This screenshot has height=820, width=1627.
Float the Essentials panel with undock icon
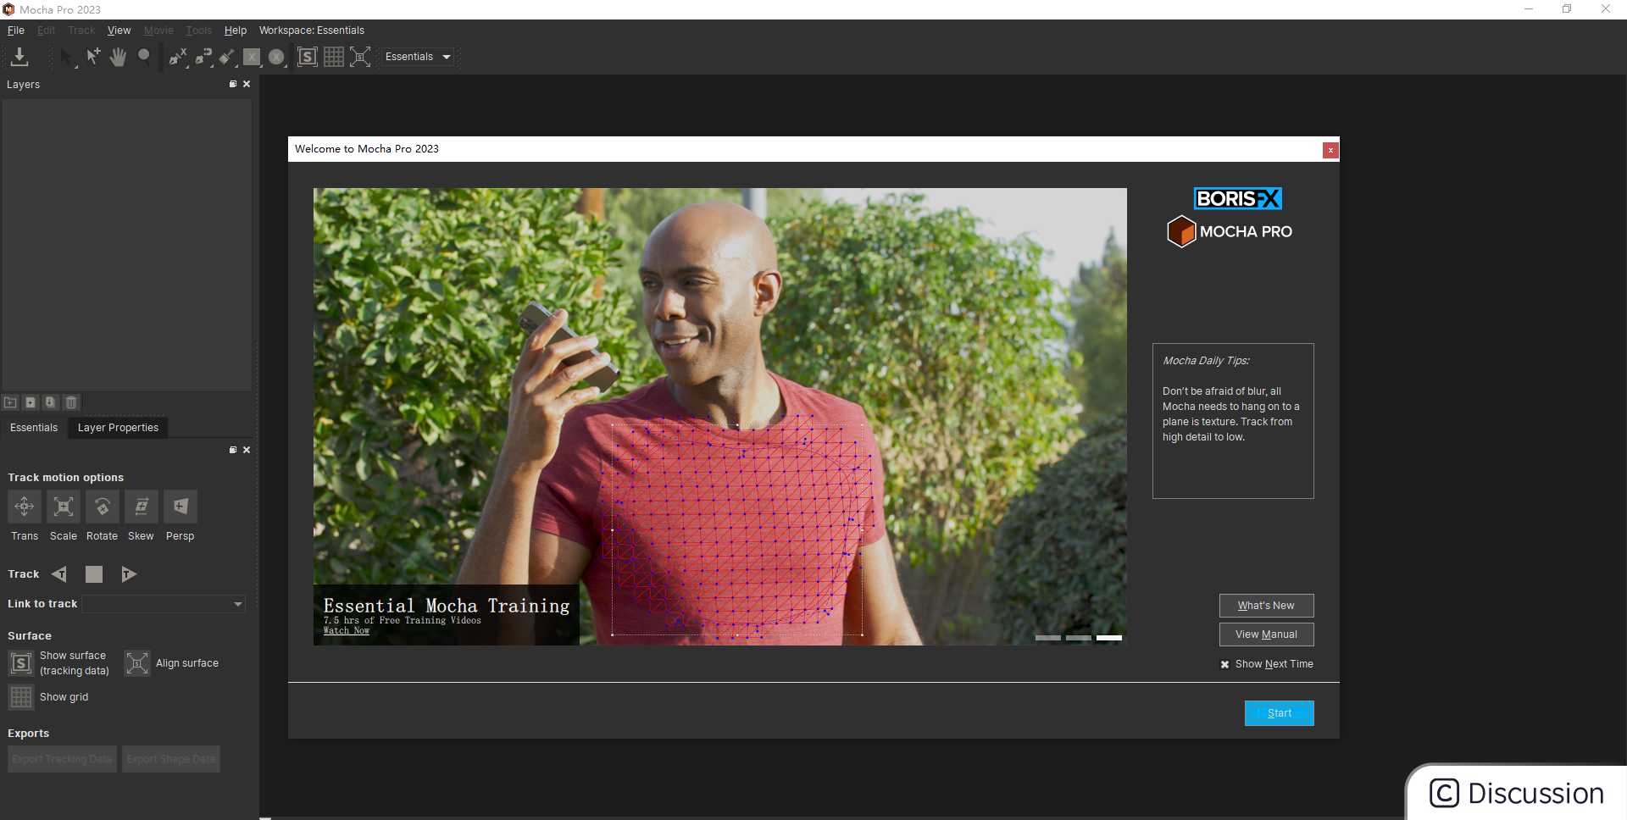click(233, 450)
